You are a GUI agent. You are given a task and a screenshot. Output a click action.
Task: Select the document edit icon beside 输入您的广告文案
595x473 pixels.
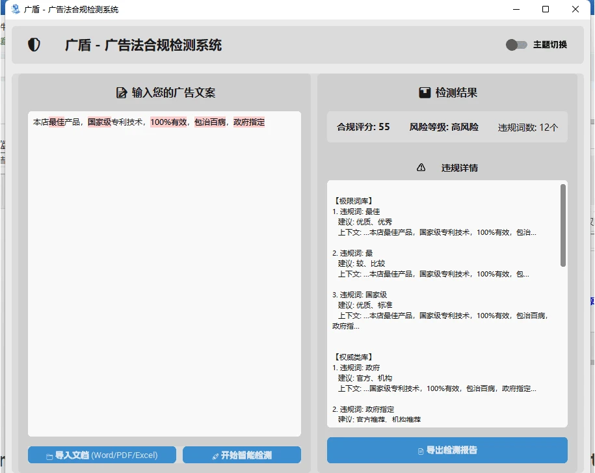(x=120, y=92)
